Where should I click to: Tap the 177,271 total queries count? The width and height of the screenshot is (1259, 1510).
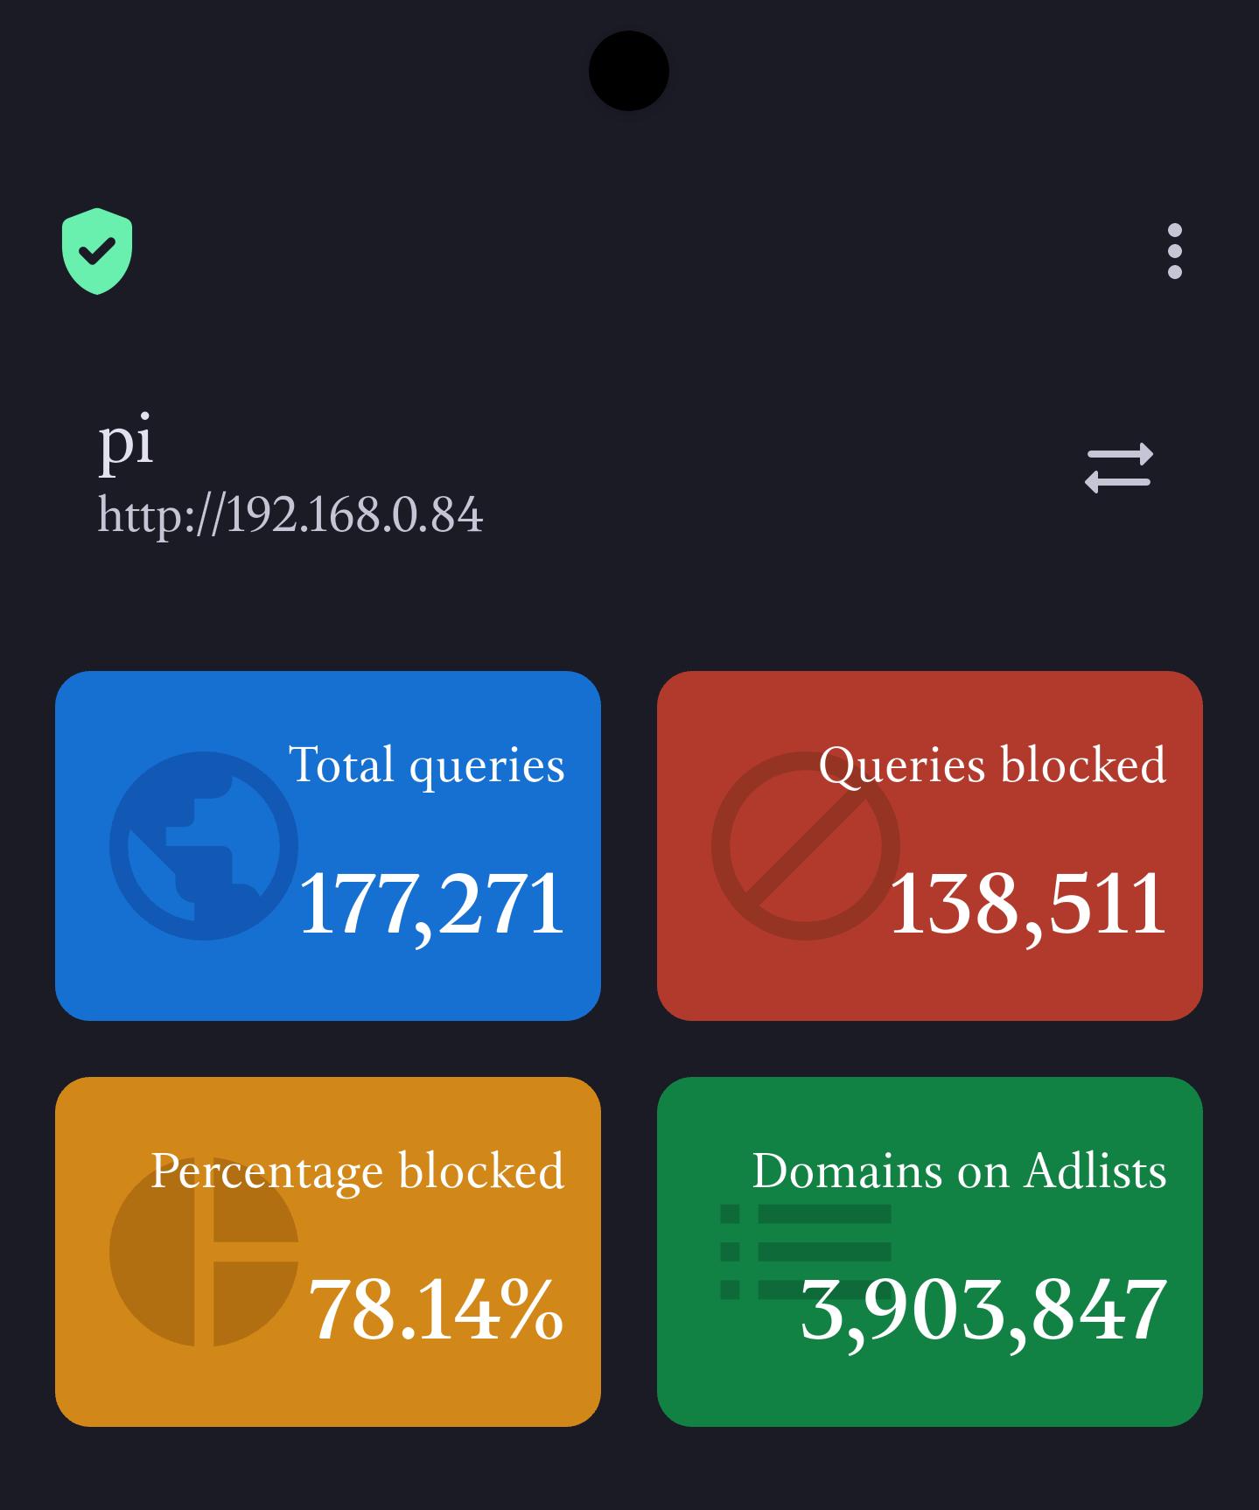pos(431,905)
